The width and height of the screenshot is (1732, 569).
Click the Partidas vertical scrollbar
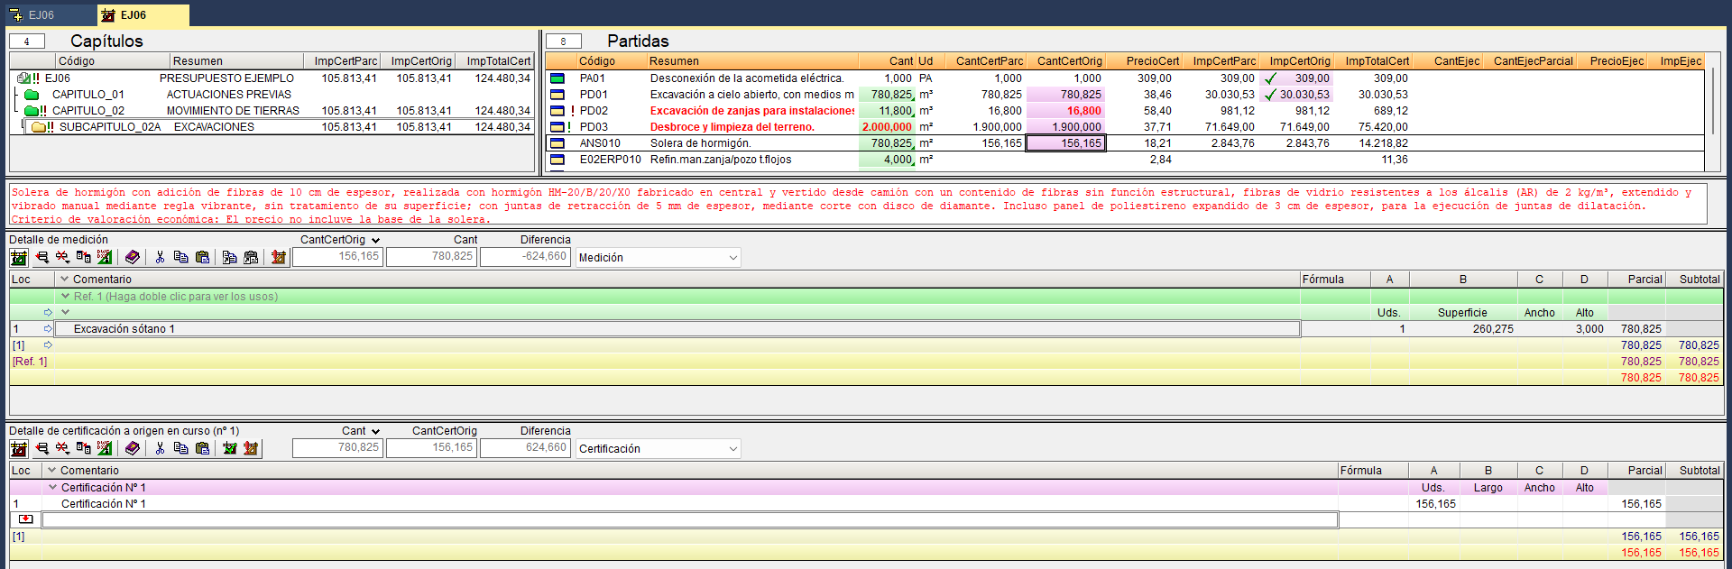tap(1712, 102)
